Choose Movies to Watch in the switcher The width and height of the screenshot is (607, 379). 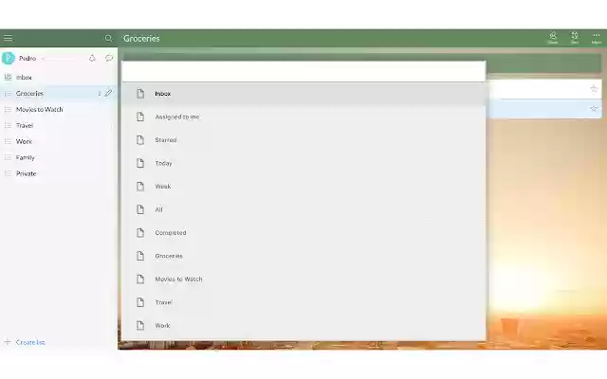click(x=303, y=280)
